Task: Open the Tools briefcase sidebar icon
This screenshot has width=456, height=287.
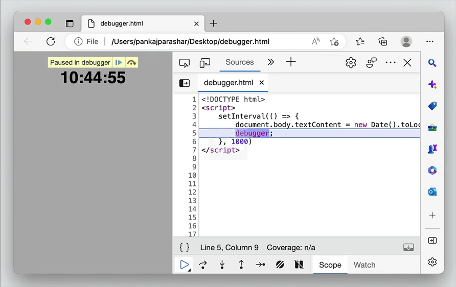Action: coord(432,128)
